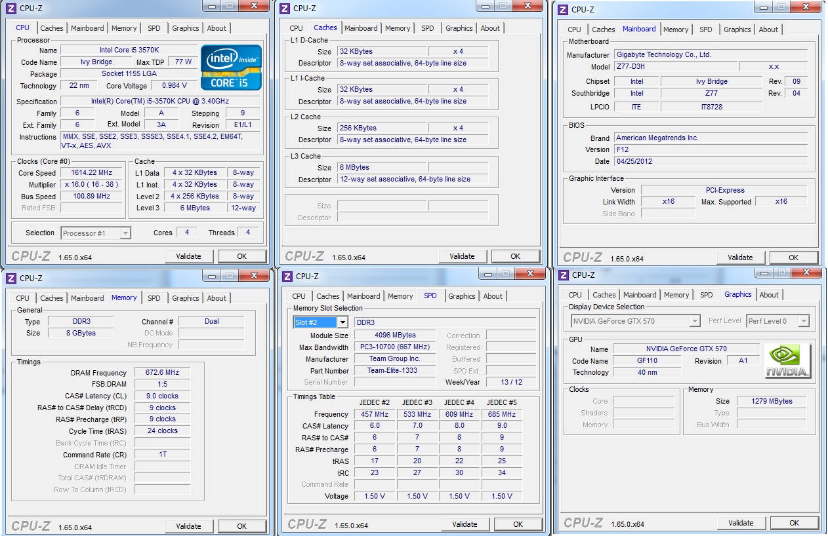Click the processor name field 'Intel Core i5 3570K'
Viewport: 828px width, 536px height.
pyautogui.click(x=129, y=50)
